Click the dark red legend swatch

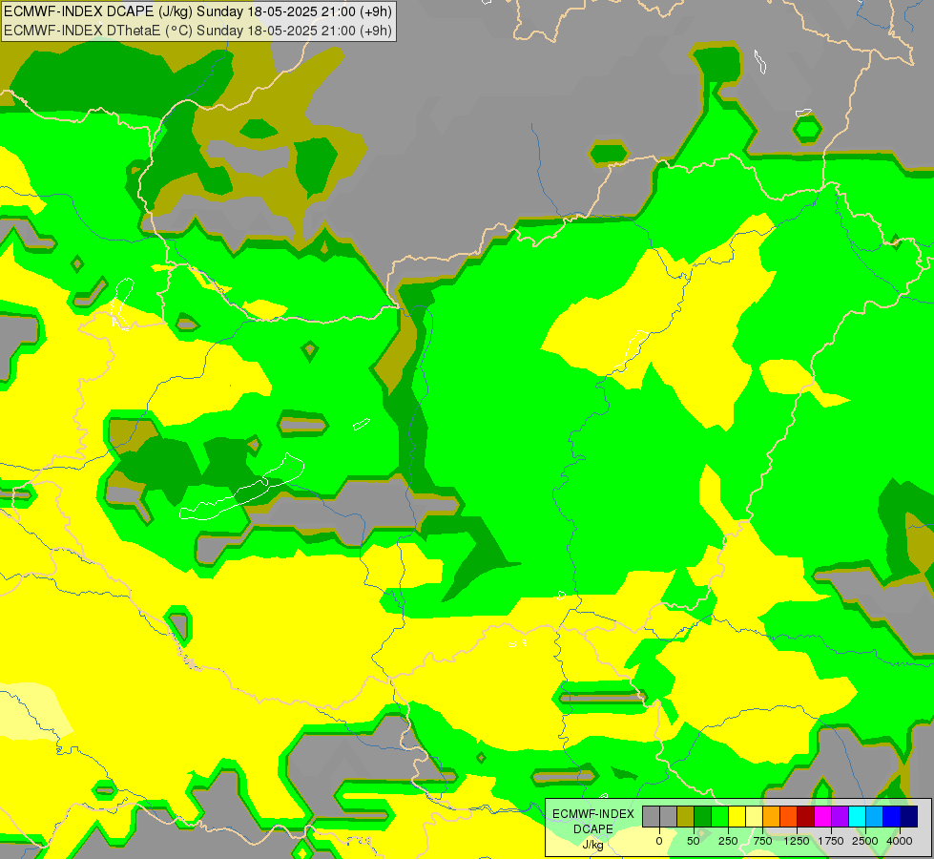click(x=806, y=816)
